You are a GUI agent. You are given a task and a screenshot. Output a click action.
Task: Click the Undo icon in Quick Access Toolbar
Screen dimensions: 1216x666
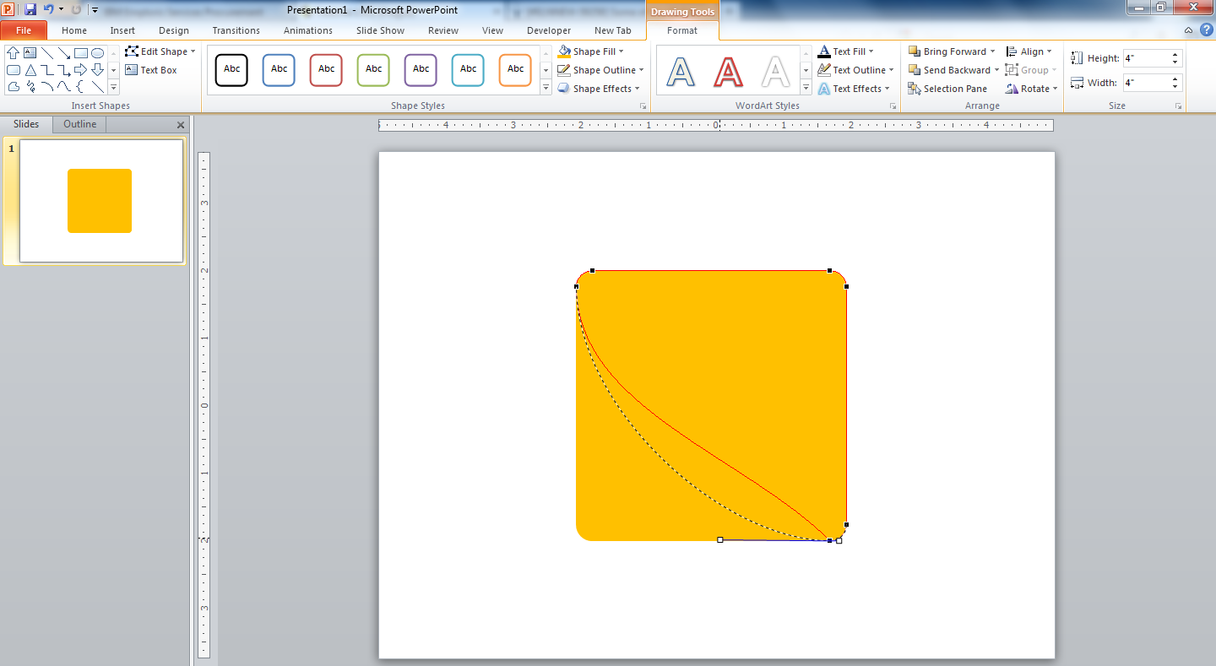click(49, 9)
